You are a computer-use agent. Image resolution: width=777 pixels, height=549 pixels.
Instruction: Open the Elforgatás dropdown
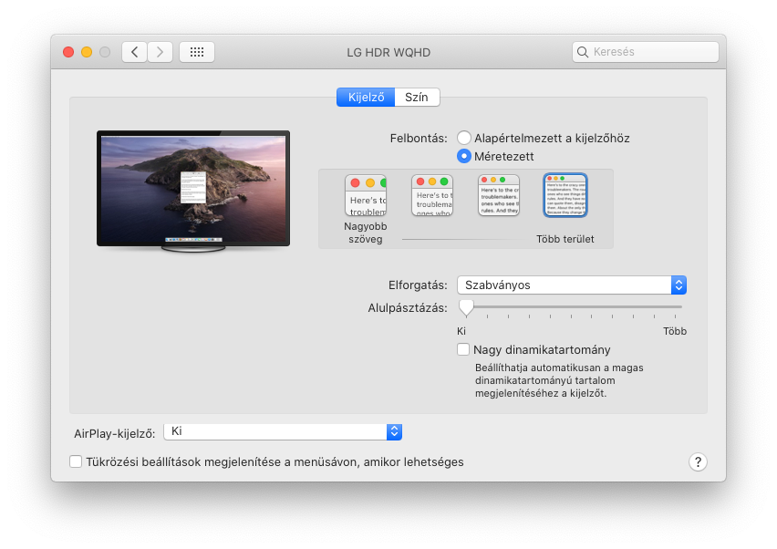pos(572,285)
